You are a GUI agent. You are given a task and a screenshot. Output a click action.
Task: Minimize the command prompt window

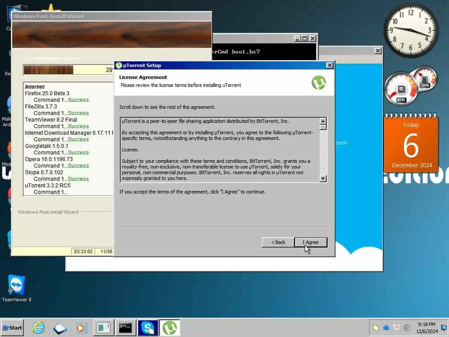coord(297,39)
